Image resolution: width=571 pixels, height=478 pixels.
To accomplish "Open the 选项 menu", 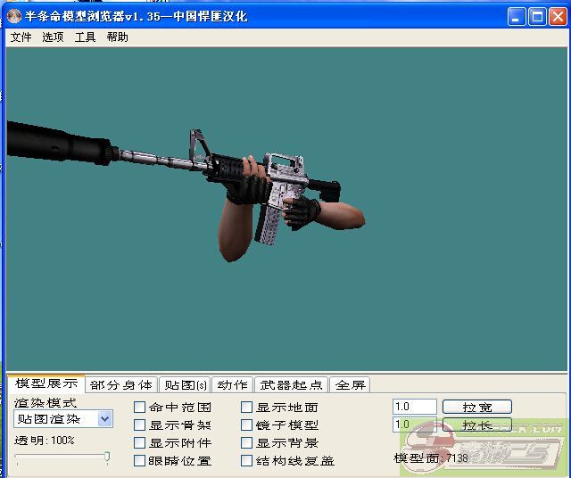I will [x=53, y=37].
